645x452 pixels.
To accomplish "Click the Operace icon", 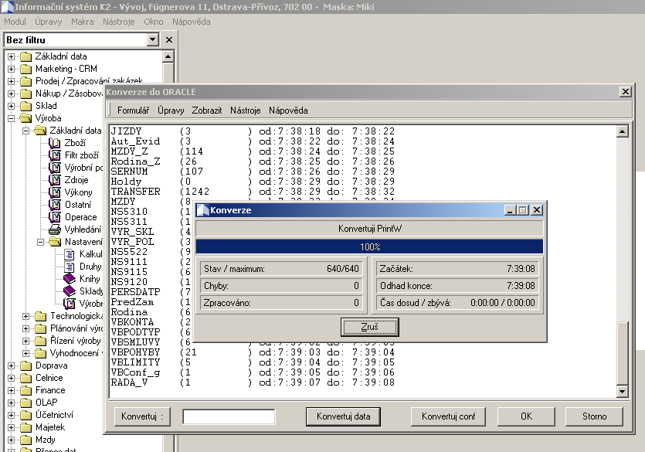I will point(54,217).
